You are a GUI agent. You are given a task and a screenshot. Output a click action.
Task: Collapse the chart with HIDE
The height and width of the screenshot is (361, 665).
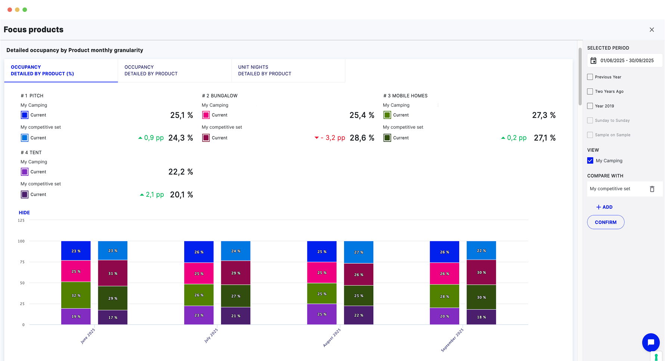(24, 213)
